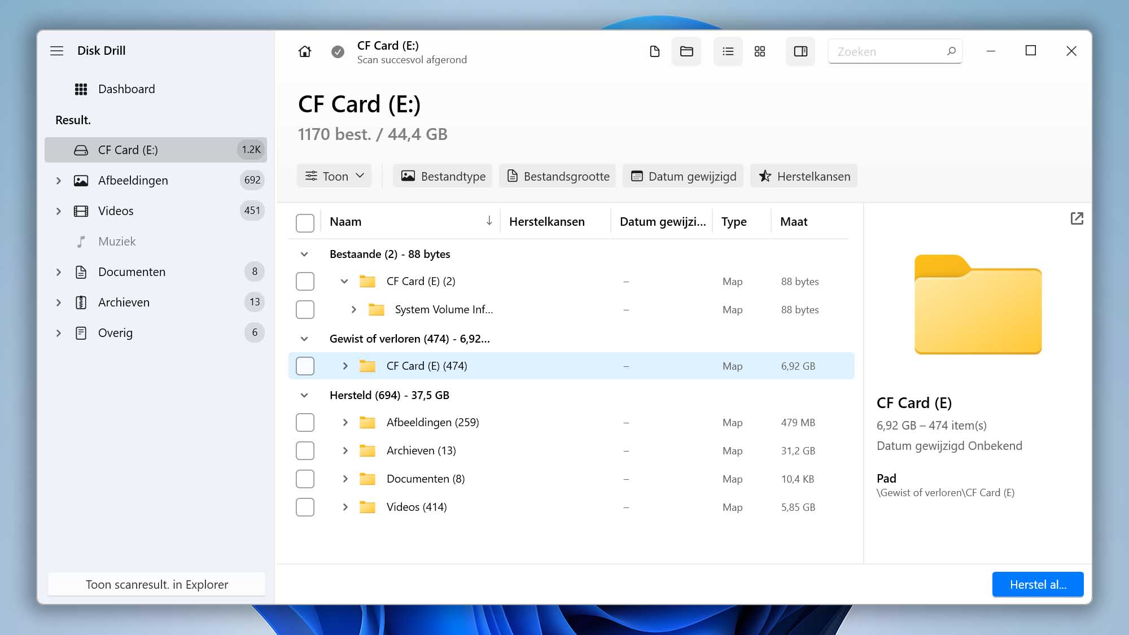Click the grid view icon
1129x635 pixels.
coord(760,50)
